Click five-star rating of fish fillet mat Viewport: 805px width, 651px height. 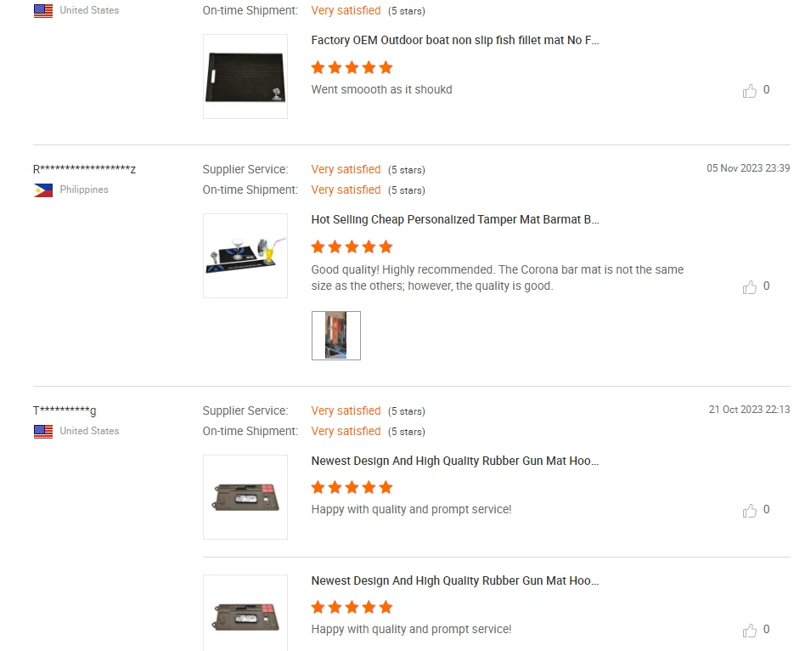pos(352,68)
